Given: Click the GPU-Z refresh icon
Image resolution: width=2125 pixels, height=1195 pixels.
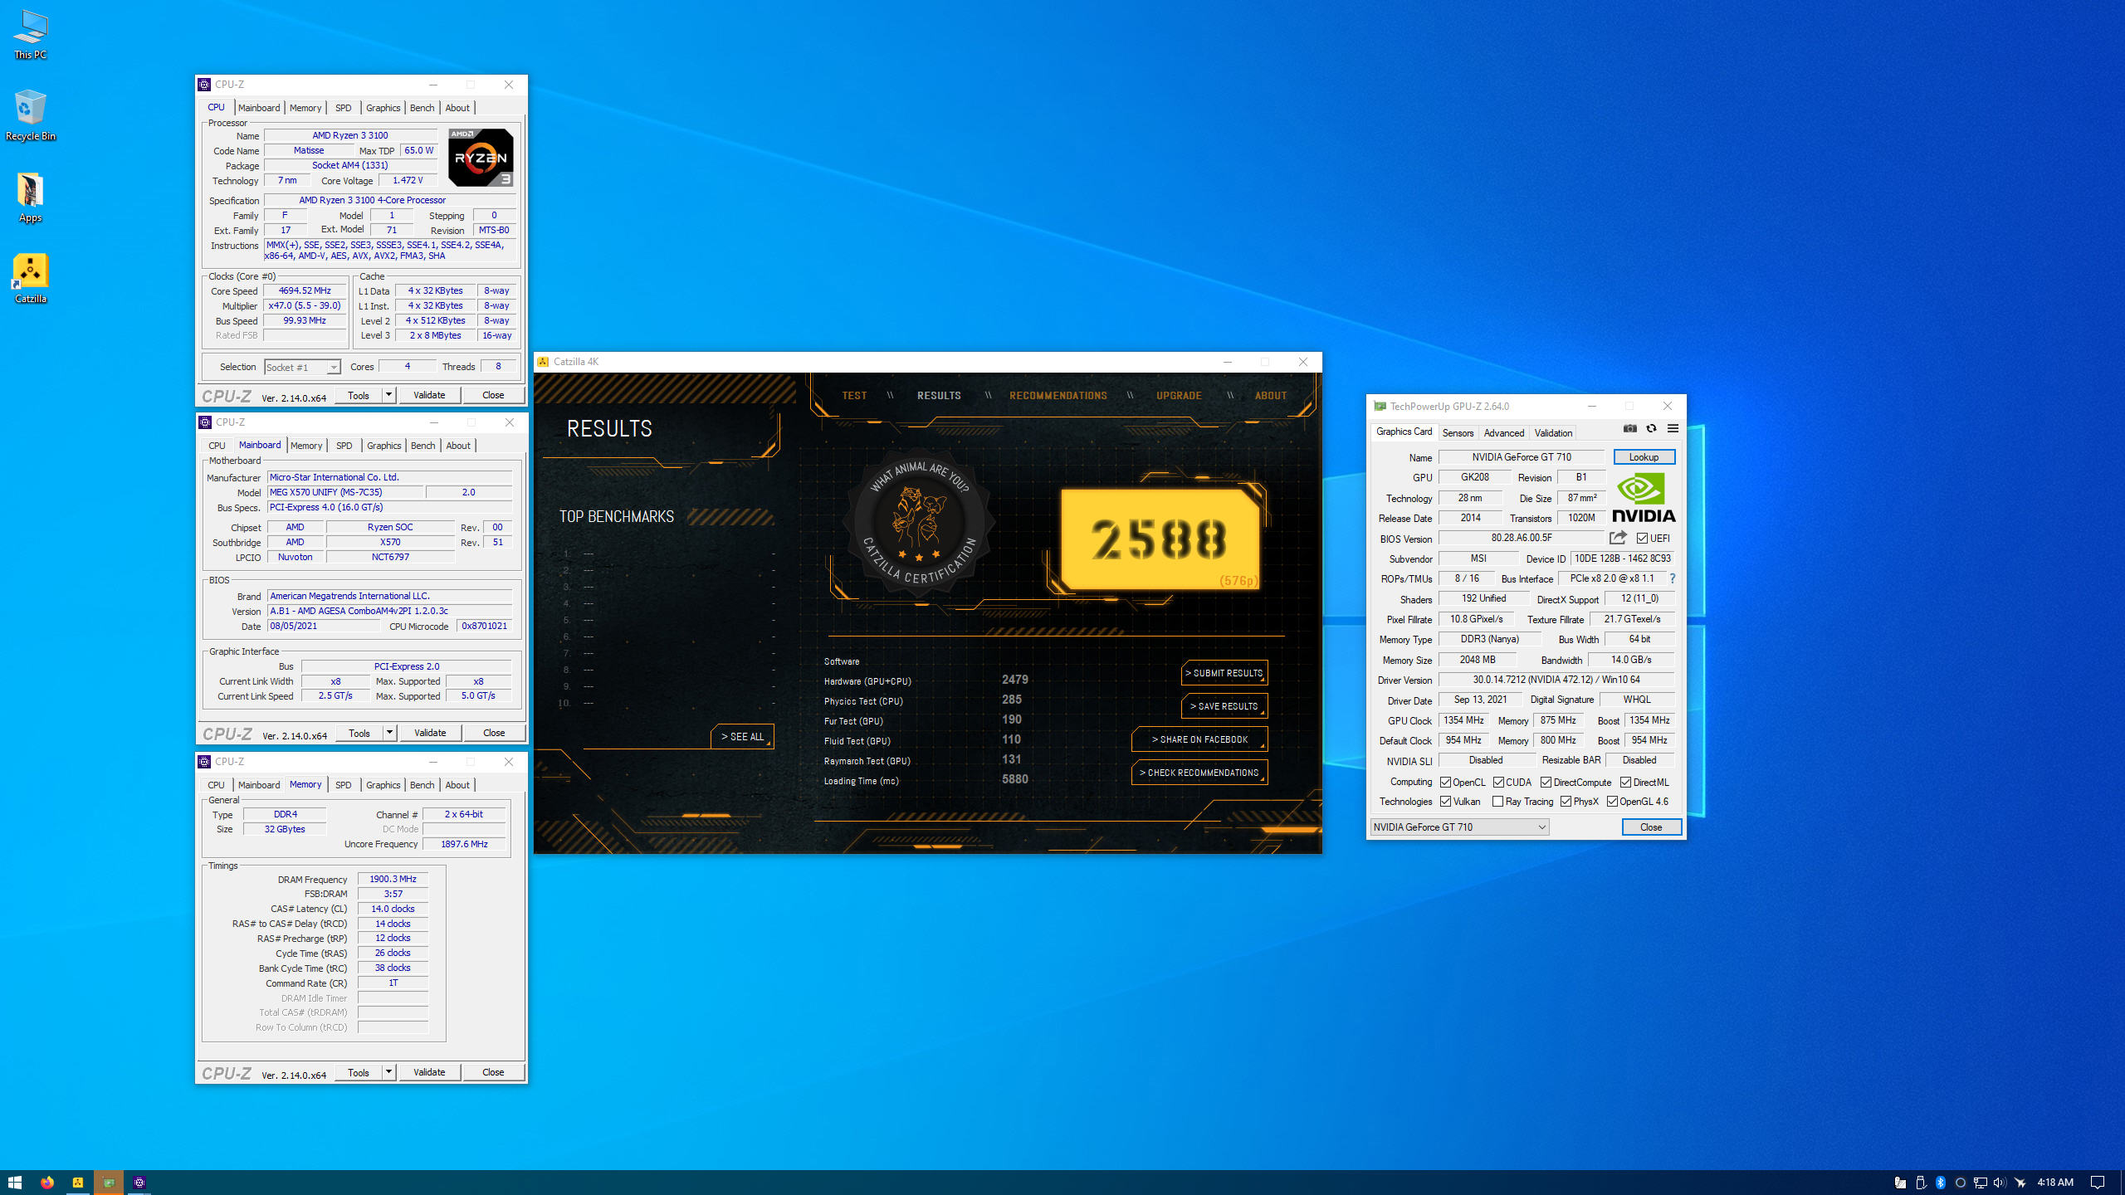Looking at the screenshot, I should tap(1651, 428).
